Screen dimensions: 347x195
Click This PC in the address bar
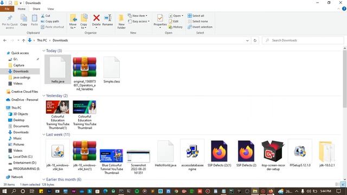(x=42, y=40)
